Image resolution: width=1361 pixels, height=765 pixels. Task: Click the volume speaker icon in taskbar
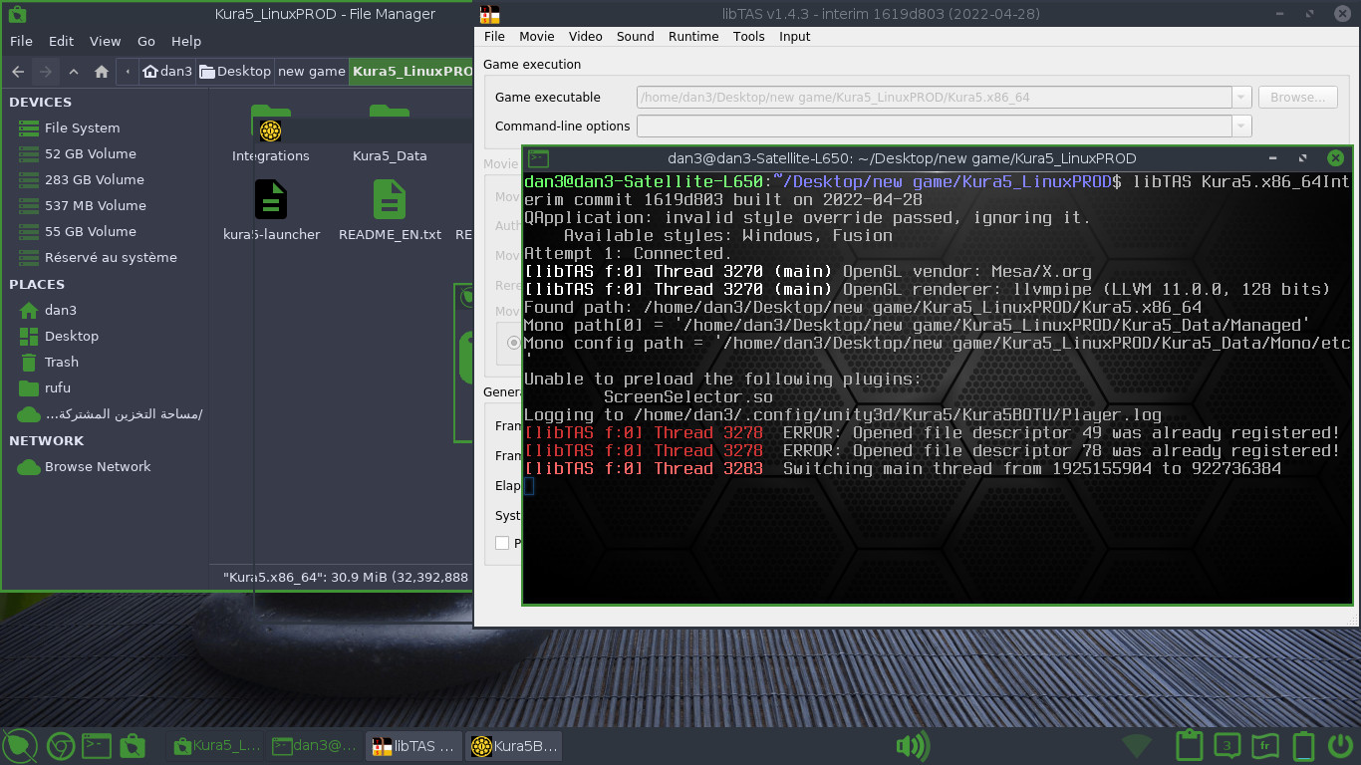pyautogui.click(x=912, y=745)
